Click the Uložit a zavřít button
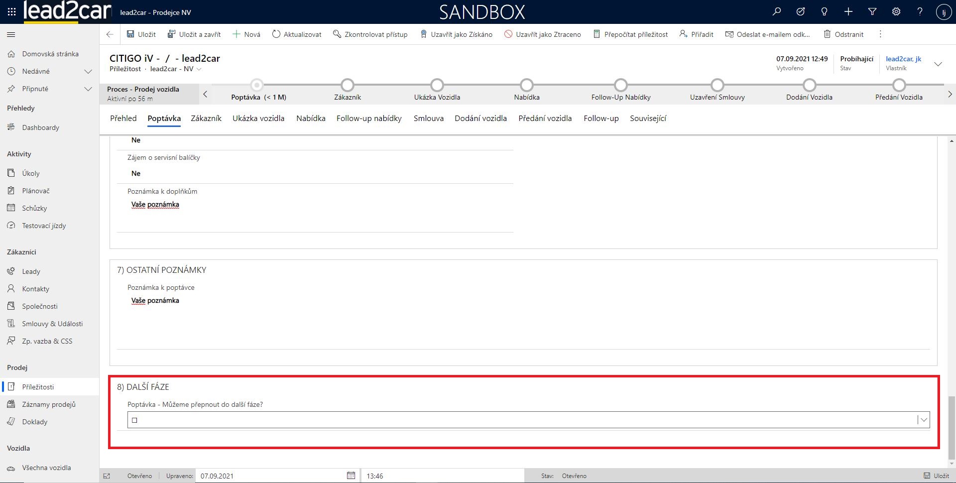The image size is (956, 483). tap(194, 34)
